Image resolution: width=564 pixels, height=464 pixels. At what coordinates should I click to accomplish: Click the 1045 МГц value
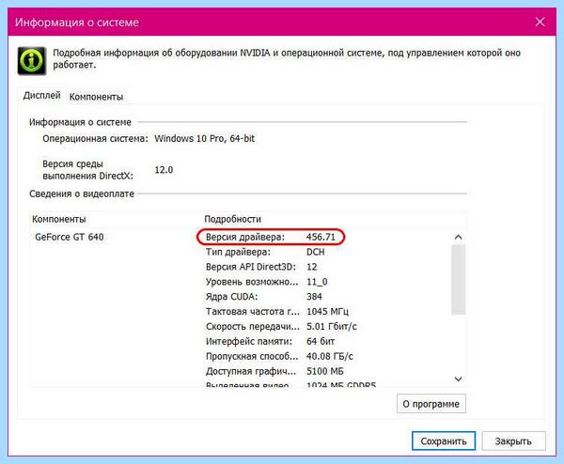[327, 312]
